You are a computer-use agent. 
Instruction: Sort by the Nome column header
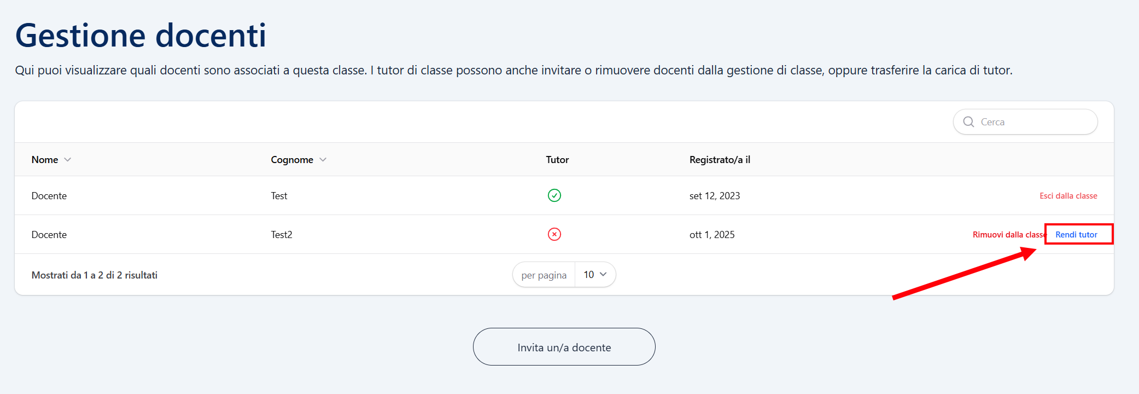(x=45, y=160)
